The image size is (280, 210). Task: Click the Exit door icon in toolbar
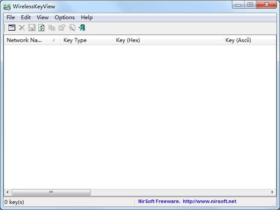click(x=82, y=28)
